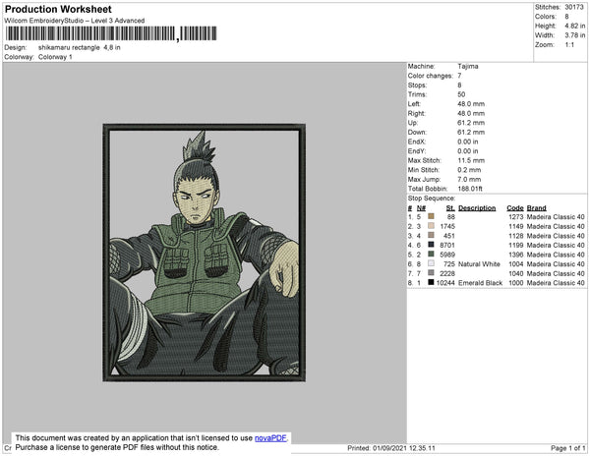
Task: Select the 'Production Worksheet' title
Action: tap(58, 10)
